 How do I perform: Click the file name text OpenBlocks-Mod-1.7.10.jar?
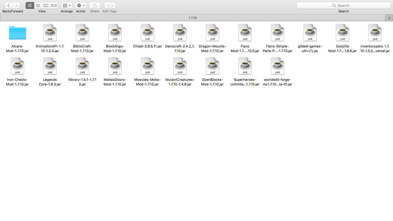pos(213,82)
